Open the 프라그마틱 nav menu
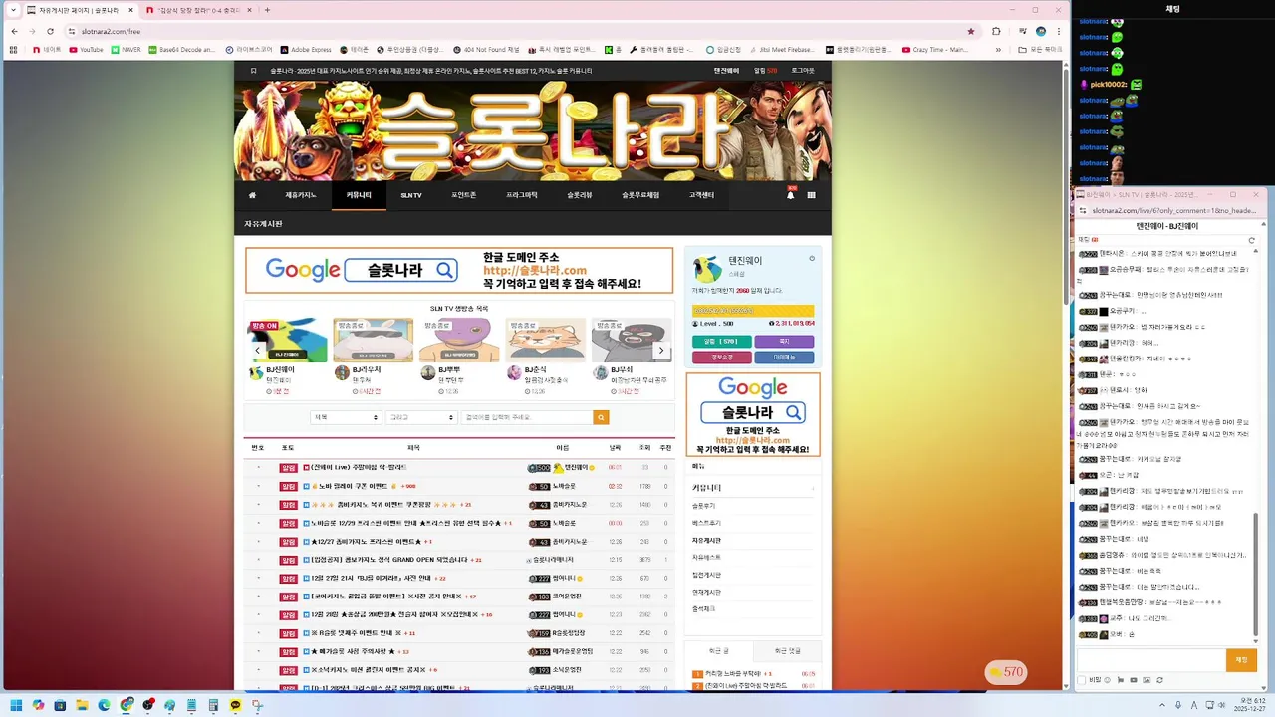This screenshot has height=717, width=1275. tap(522, 195)
